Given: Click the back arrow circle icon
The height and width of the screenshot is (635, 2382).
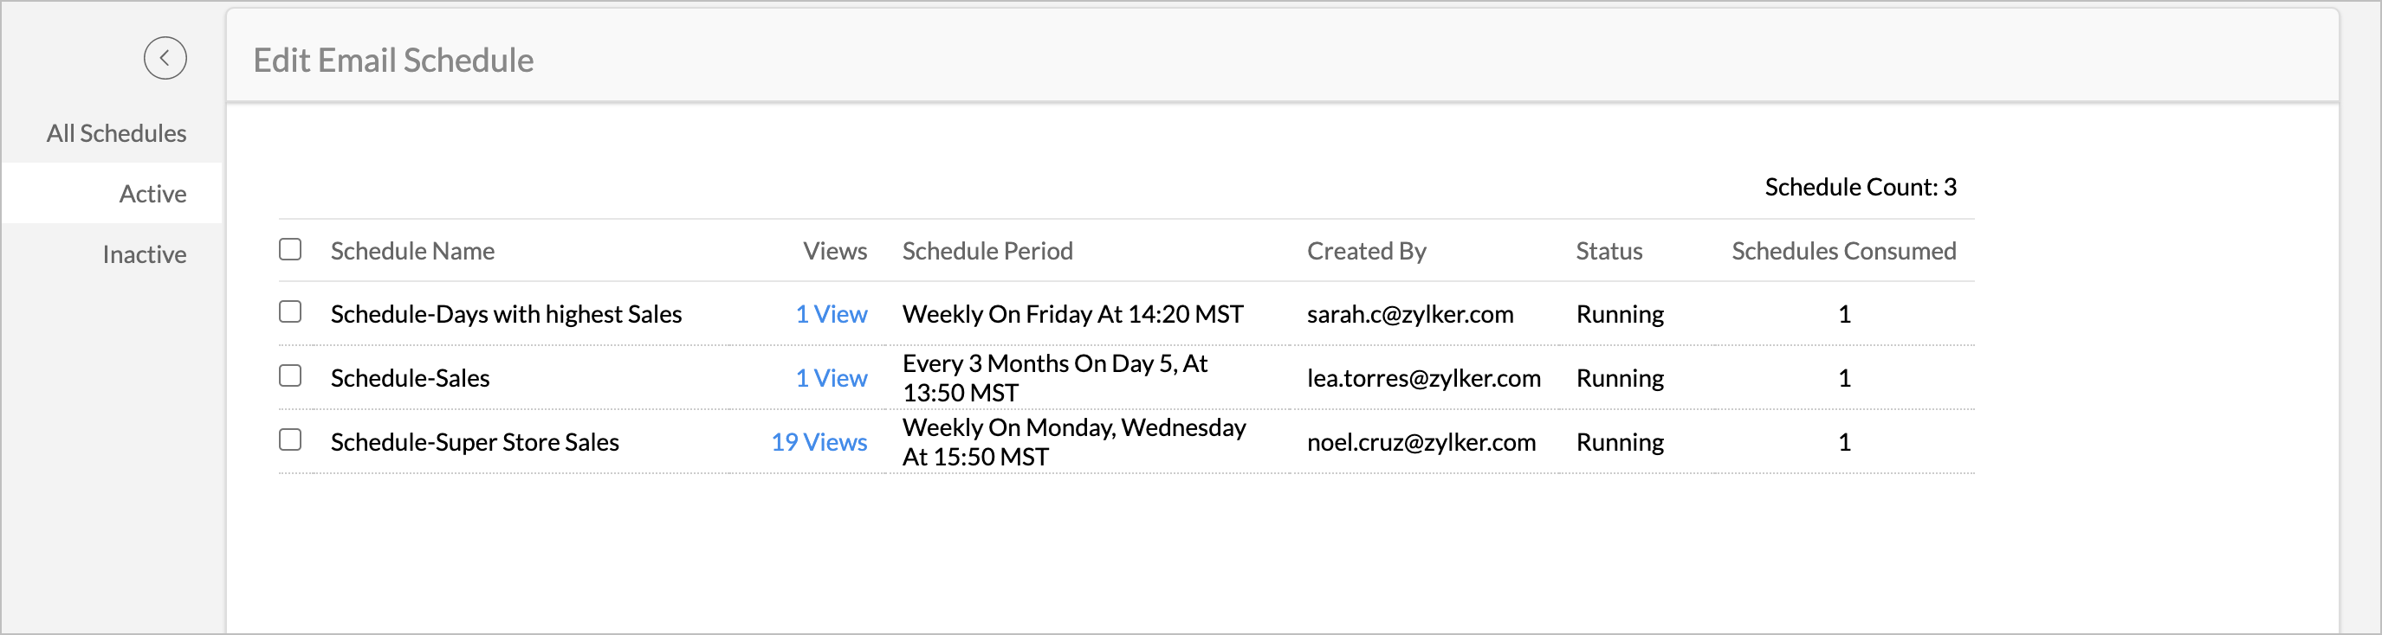Looking at the screenshot, I should [165, 58].
